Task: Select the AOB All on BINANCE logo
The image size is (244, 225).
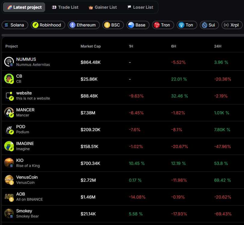Action: pyautogui.click(x=9, y=196)
